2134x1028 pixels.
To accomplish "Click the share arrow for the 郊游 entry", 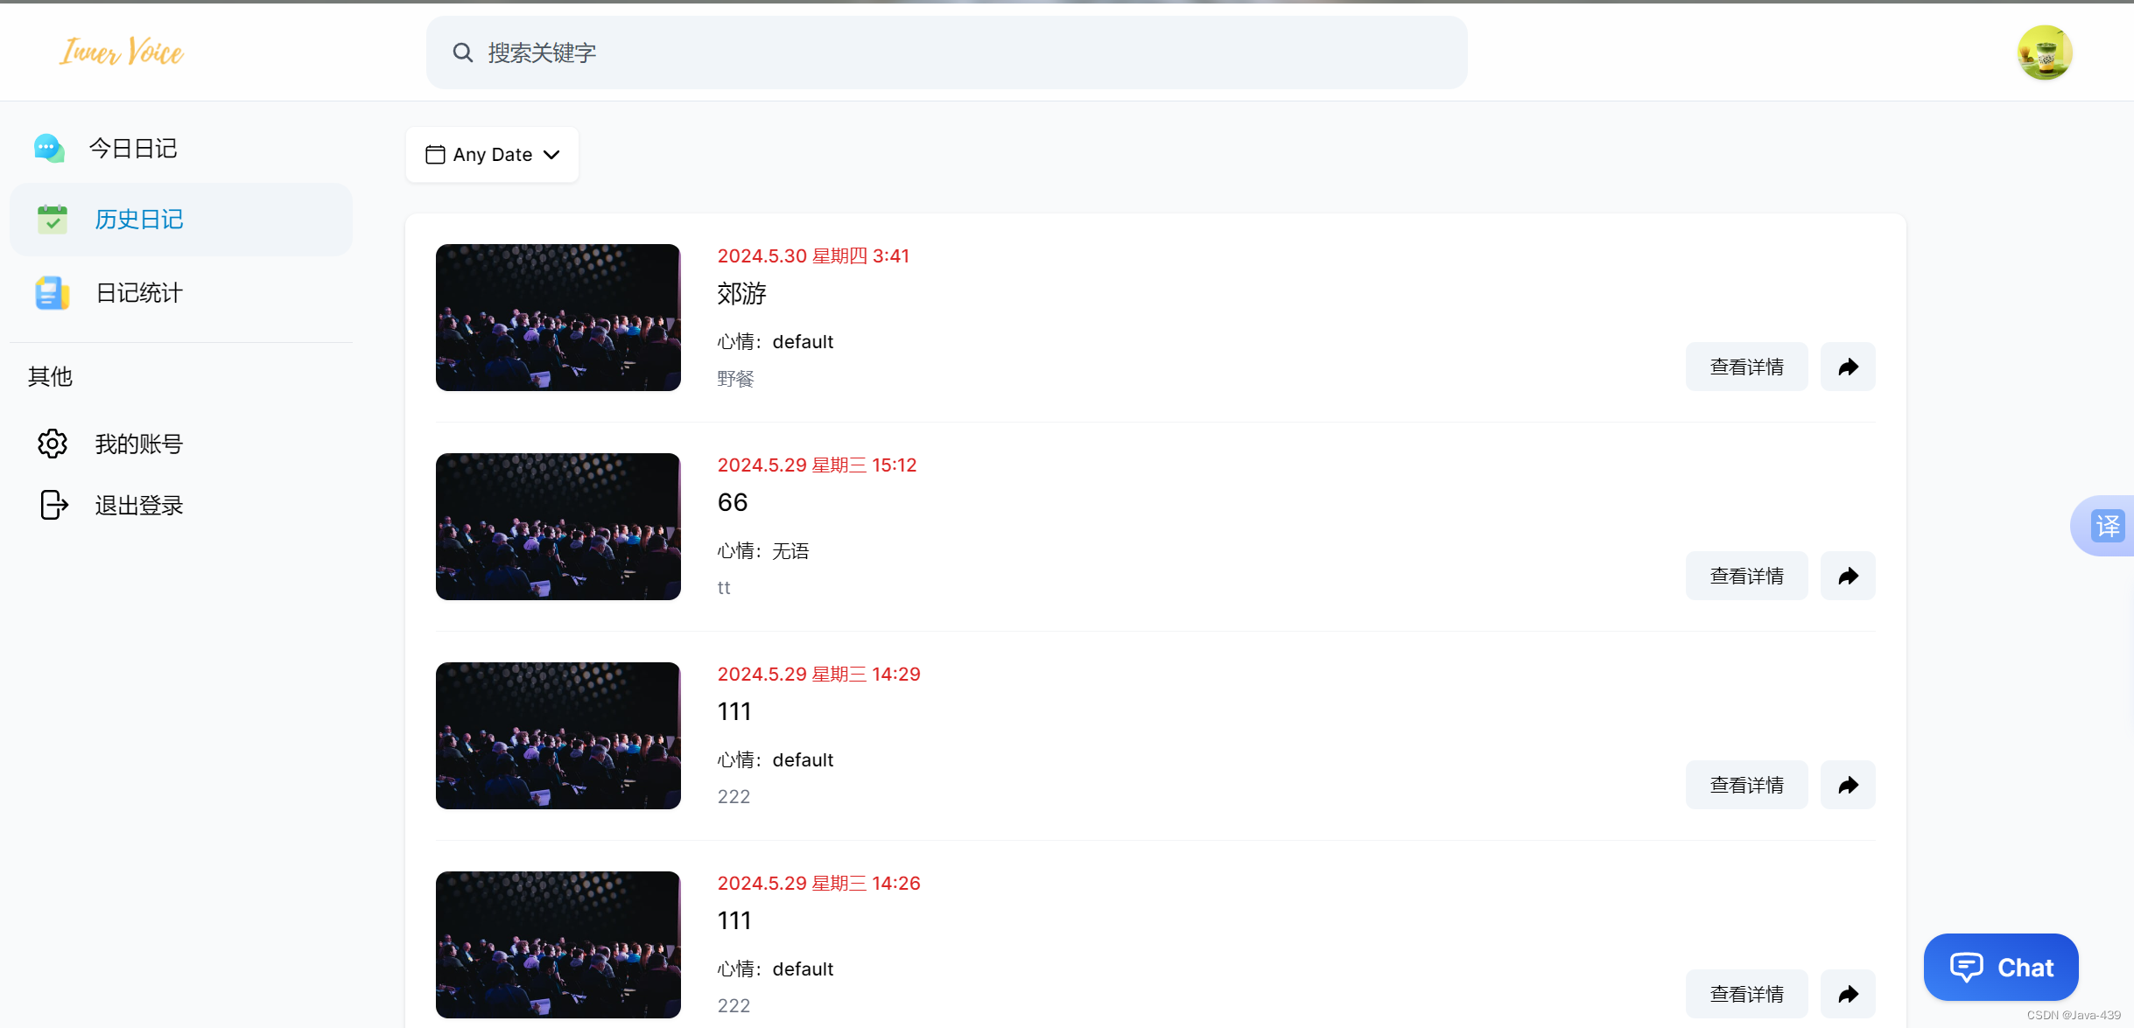I will click(x=1848, y=367).
